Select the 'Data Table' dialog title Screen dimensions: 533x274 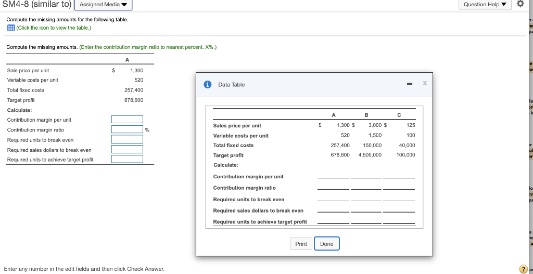pyautogui.click(x=232, y=85)
